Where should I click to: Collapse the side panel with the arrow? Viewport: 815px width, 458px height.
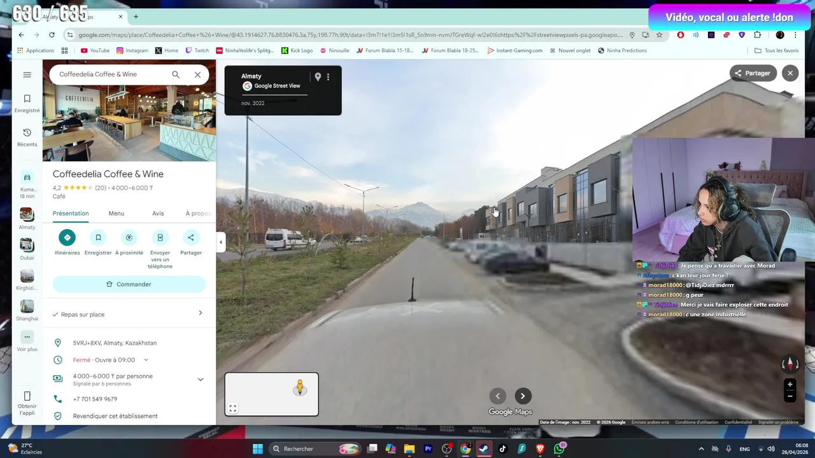220,242
